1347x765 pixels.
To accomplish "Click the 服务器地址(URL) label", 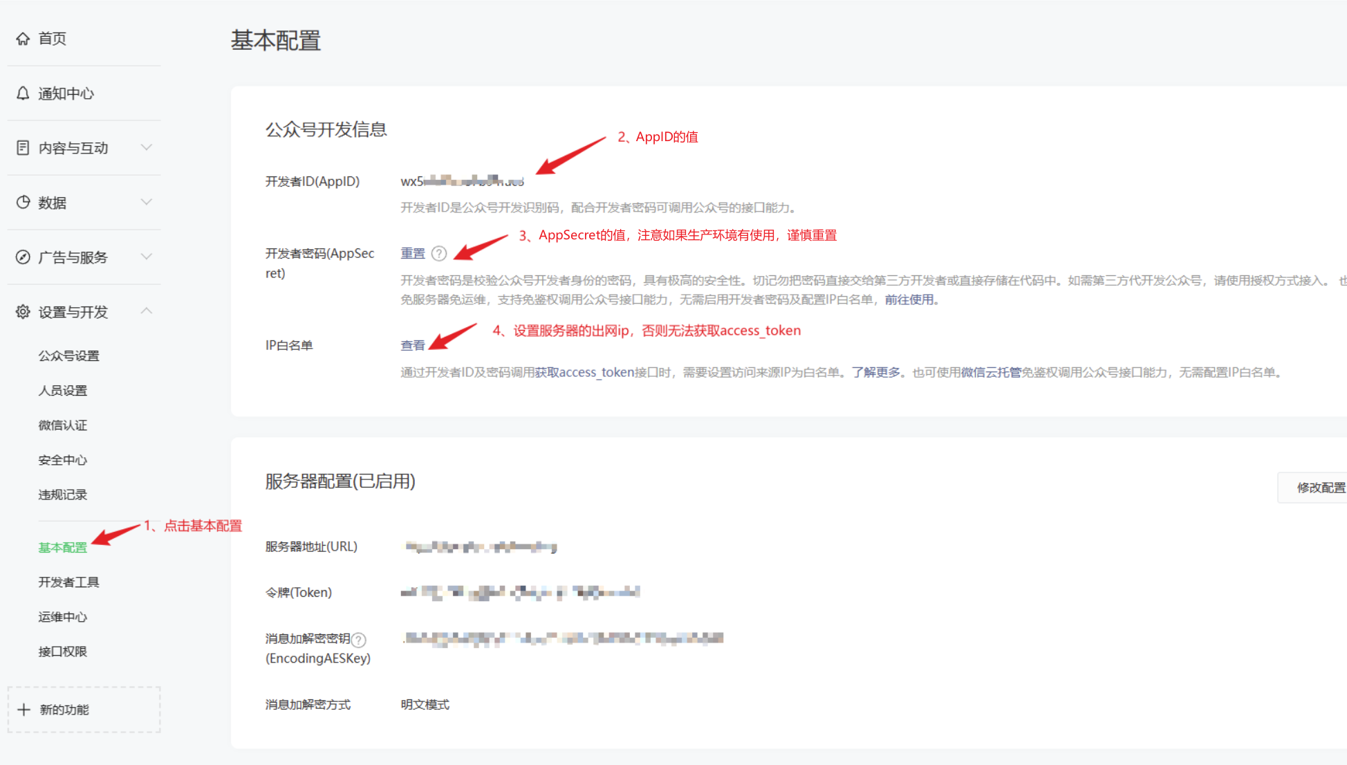I will [x=312, y=546].
